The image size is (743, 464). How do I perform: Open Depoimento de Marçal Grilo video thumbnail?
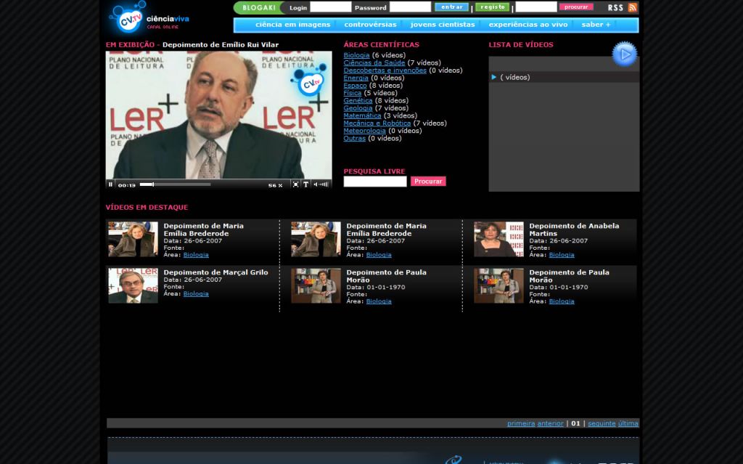pyautogui.click(x=133, y=285)
